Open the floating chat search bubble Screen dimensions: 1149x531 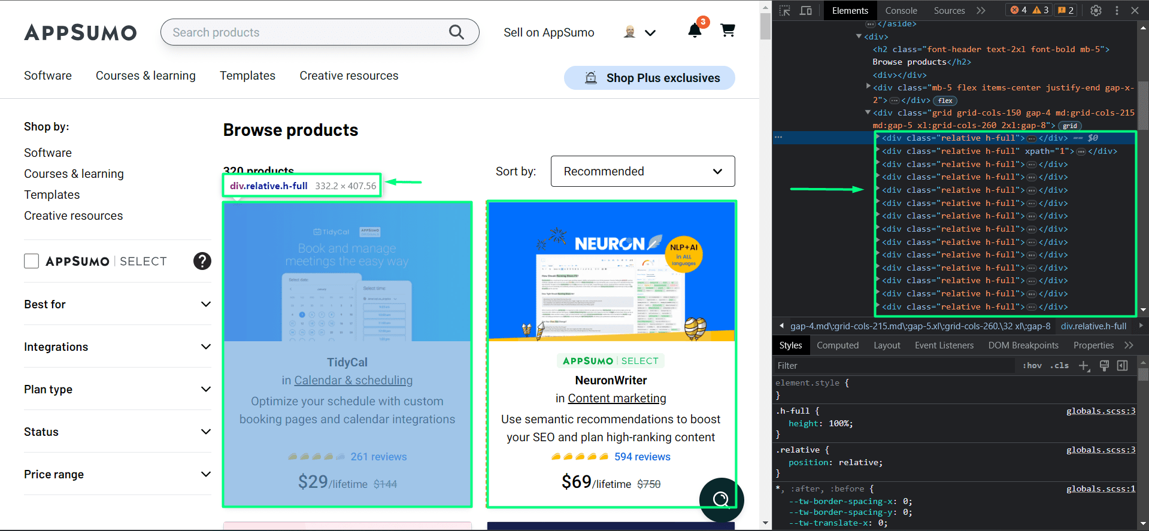pyautogui.click(x=721, y=499)
